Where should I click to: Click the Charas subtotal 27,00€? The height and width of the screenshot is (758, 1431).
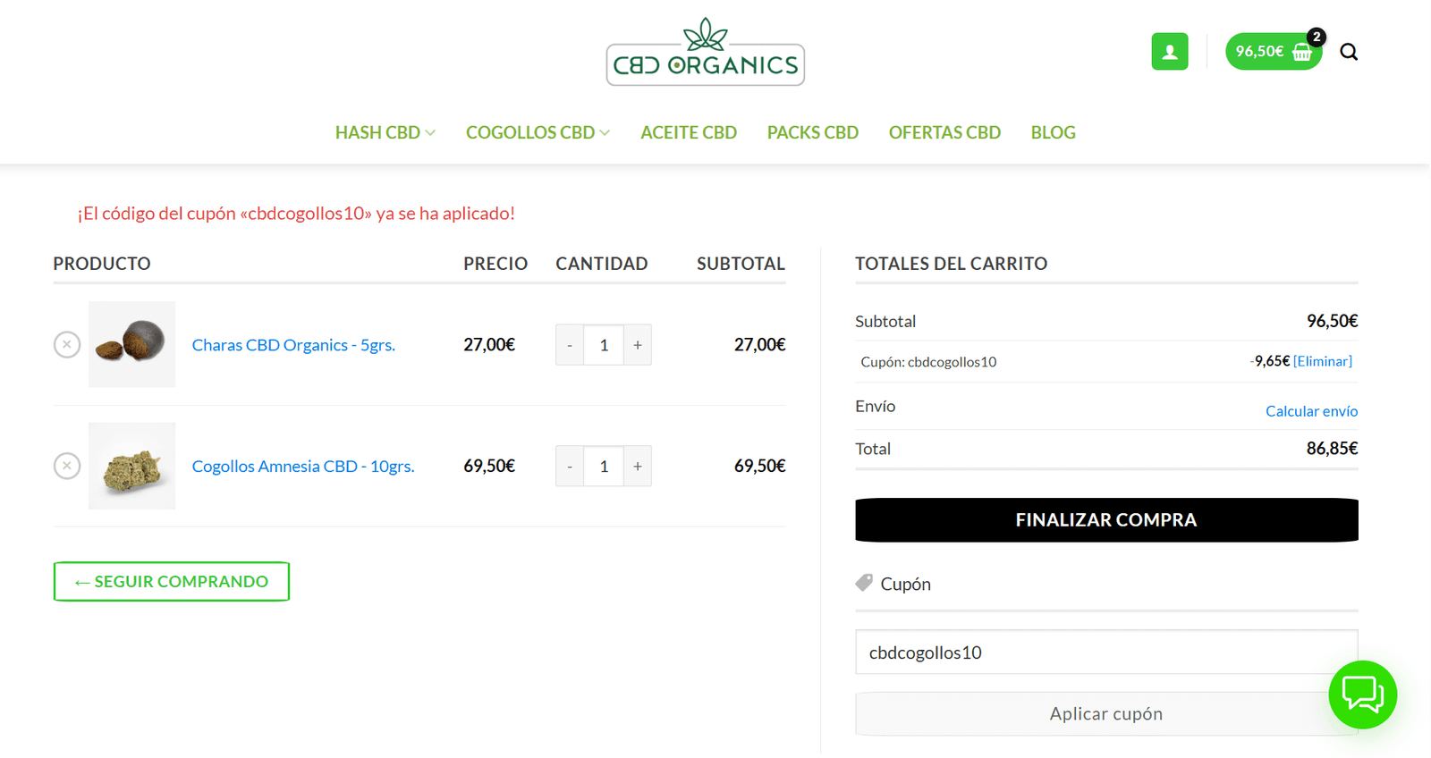[x=759, y=345]
